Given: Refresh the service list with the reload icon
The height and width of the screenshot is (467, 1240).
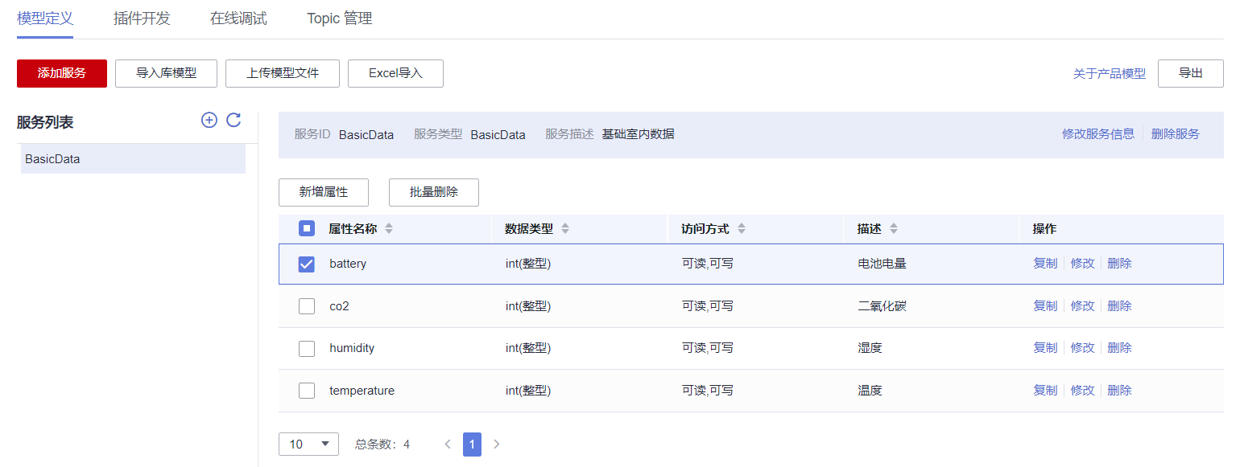Looking at the screenshot, I should click(x=234, y=121).
